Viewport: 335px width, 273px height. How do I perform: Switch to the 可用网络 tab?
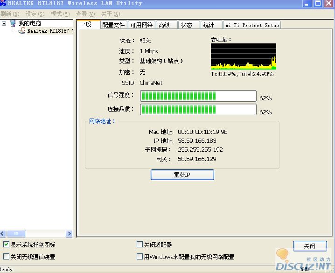pyautogui.click(x=141, y=25)
